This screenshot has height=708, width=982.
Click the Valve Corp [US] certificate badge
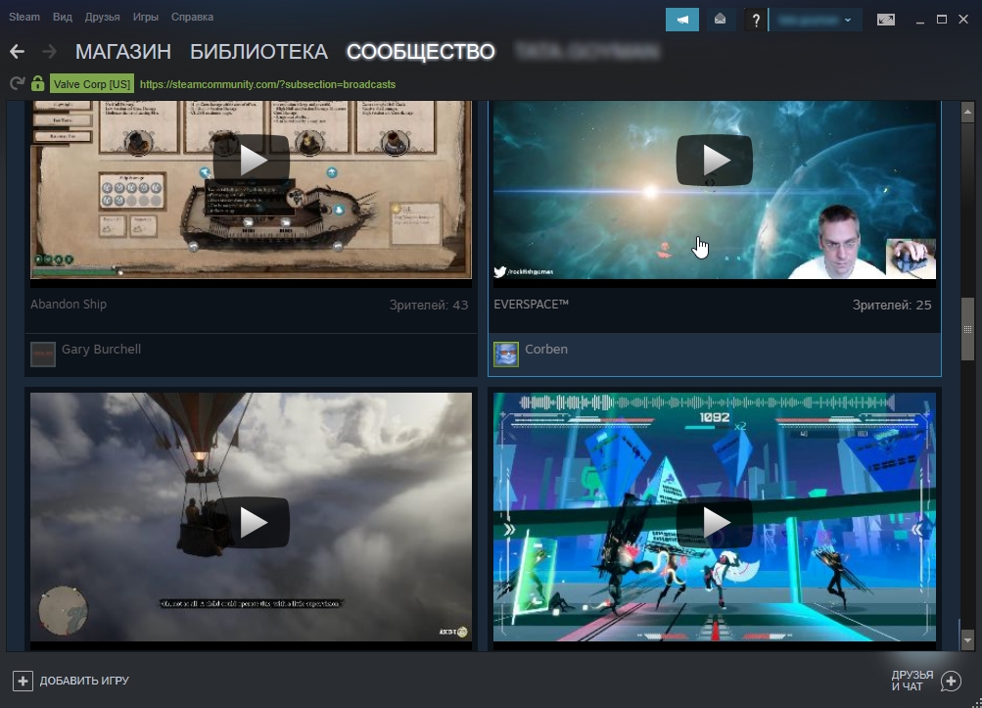coord(92,84)
